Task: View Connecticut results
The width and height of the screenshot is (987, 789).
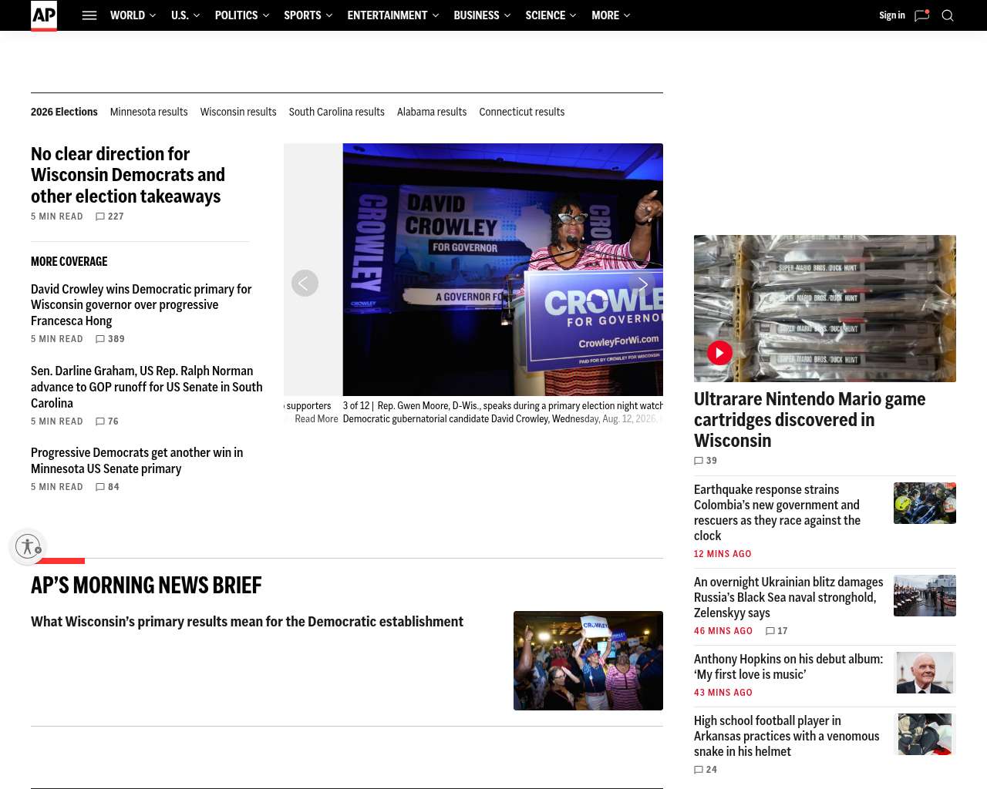Action: click(x=522, y=112)
